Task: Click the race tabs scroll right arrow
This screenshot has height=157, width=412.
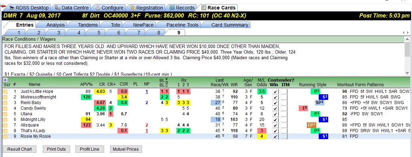Action: [408, 33]
